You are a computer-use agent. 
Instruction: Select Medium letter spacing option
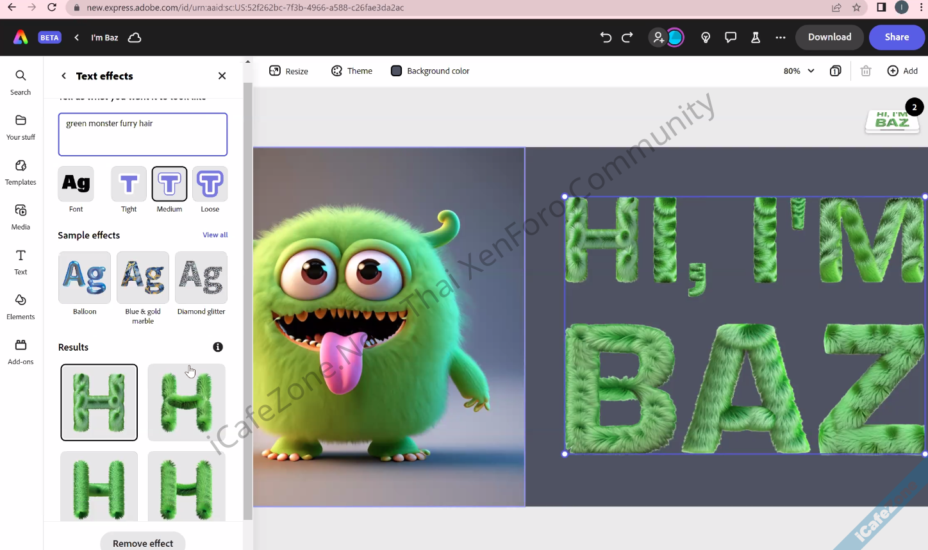tap(169, 185)
